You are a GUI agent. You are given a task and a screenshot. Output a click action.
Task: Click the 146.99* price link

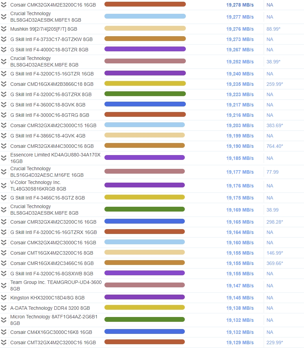275,253
